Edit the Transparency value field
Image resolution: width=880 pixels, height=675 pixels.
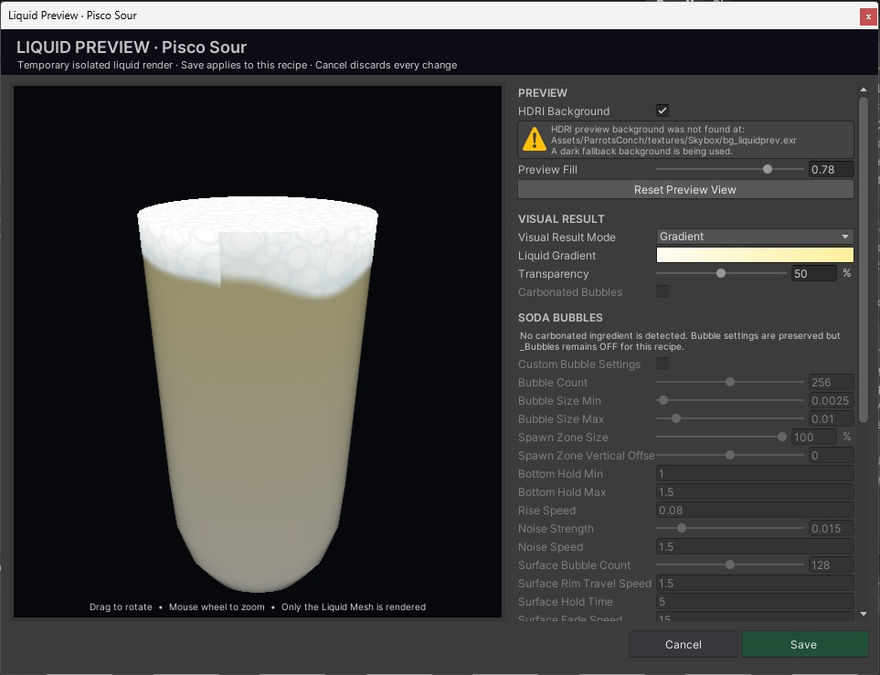click(814, 273)
